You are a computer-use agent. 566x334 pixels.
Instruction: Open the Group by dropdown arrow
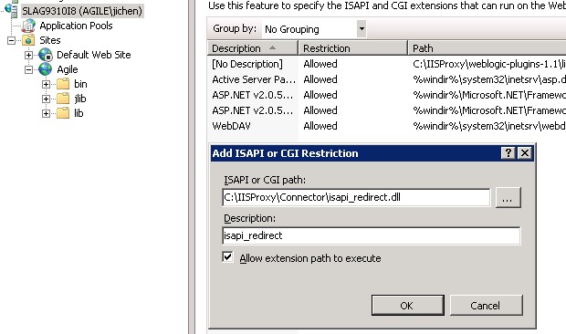click(x=362, y=28)
